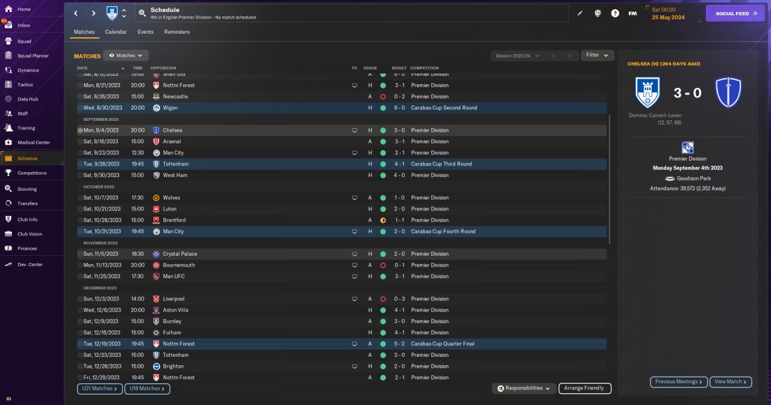The width and height of the screenshot is (771, 405).
Task: Open the Staff sidebar icon
Action: (8, 113)
